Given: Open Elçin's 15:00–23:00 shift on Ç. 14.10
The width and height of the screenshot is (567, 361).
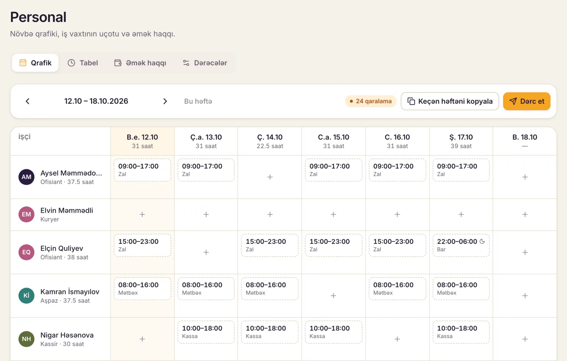Looking at the screenshot, I should pos(270,245).
